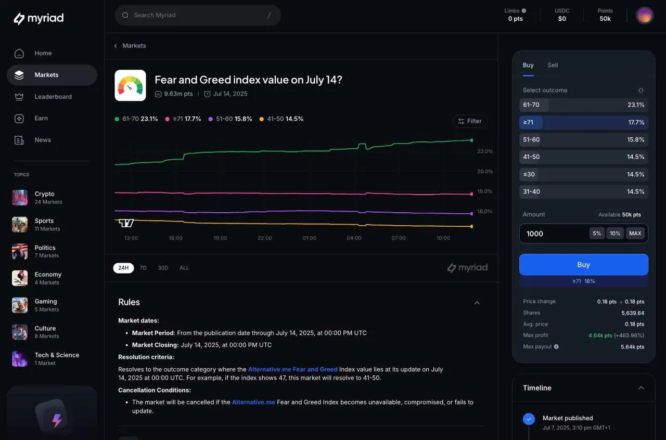The image size is (666, 440).
Task: Click the News sidebar icon
Action: [19, 140]
